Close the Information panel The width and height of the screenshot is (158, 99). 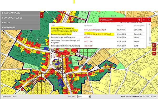(149, 20)
